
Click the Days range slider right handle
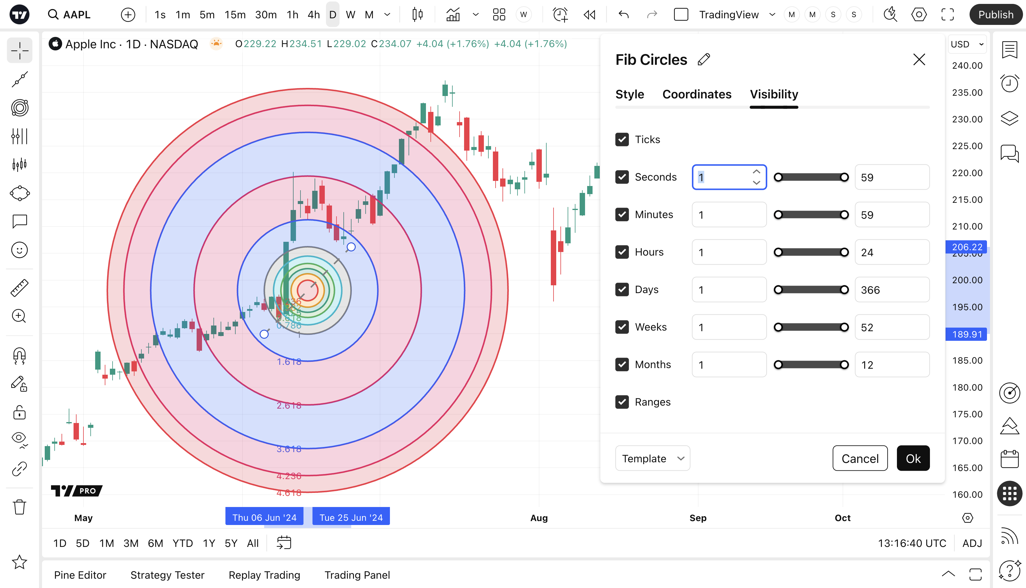(x=844, y=289)
